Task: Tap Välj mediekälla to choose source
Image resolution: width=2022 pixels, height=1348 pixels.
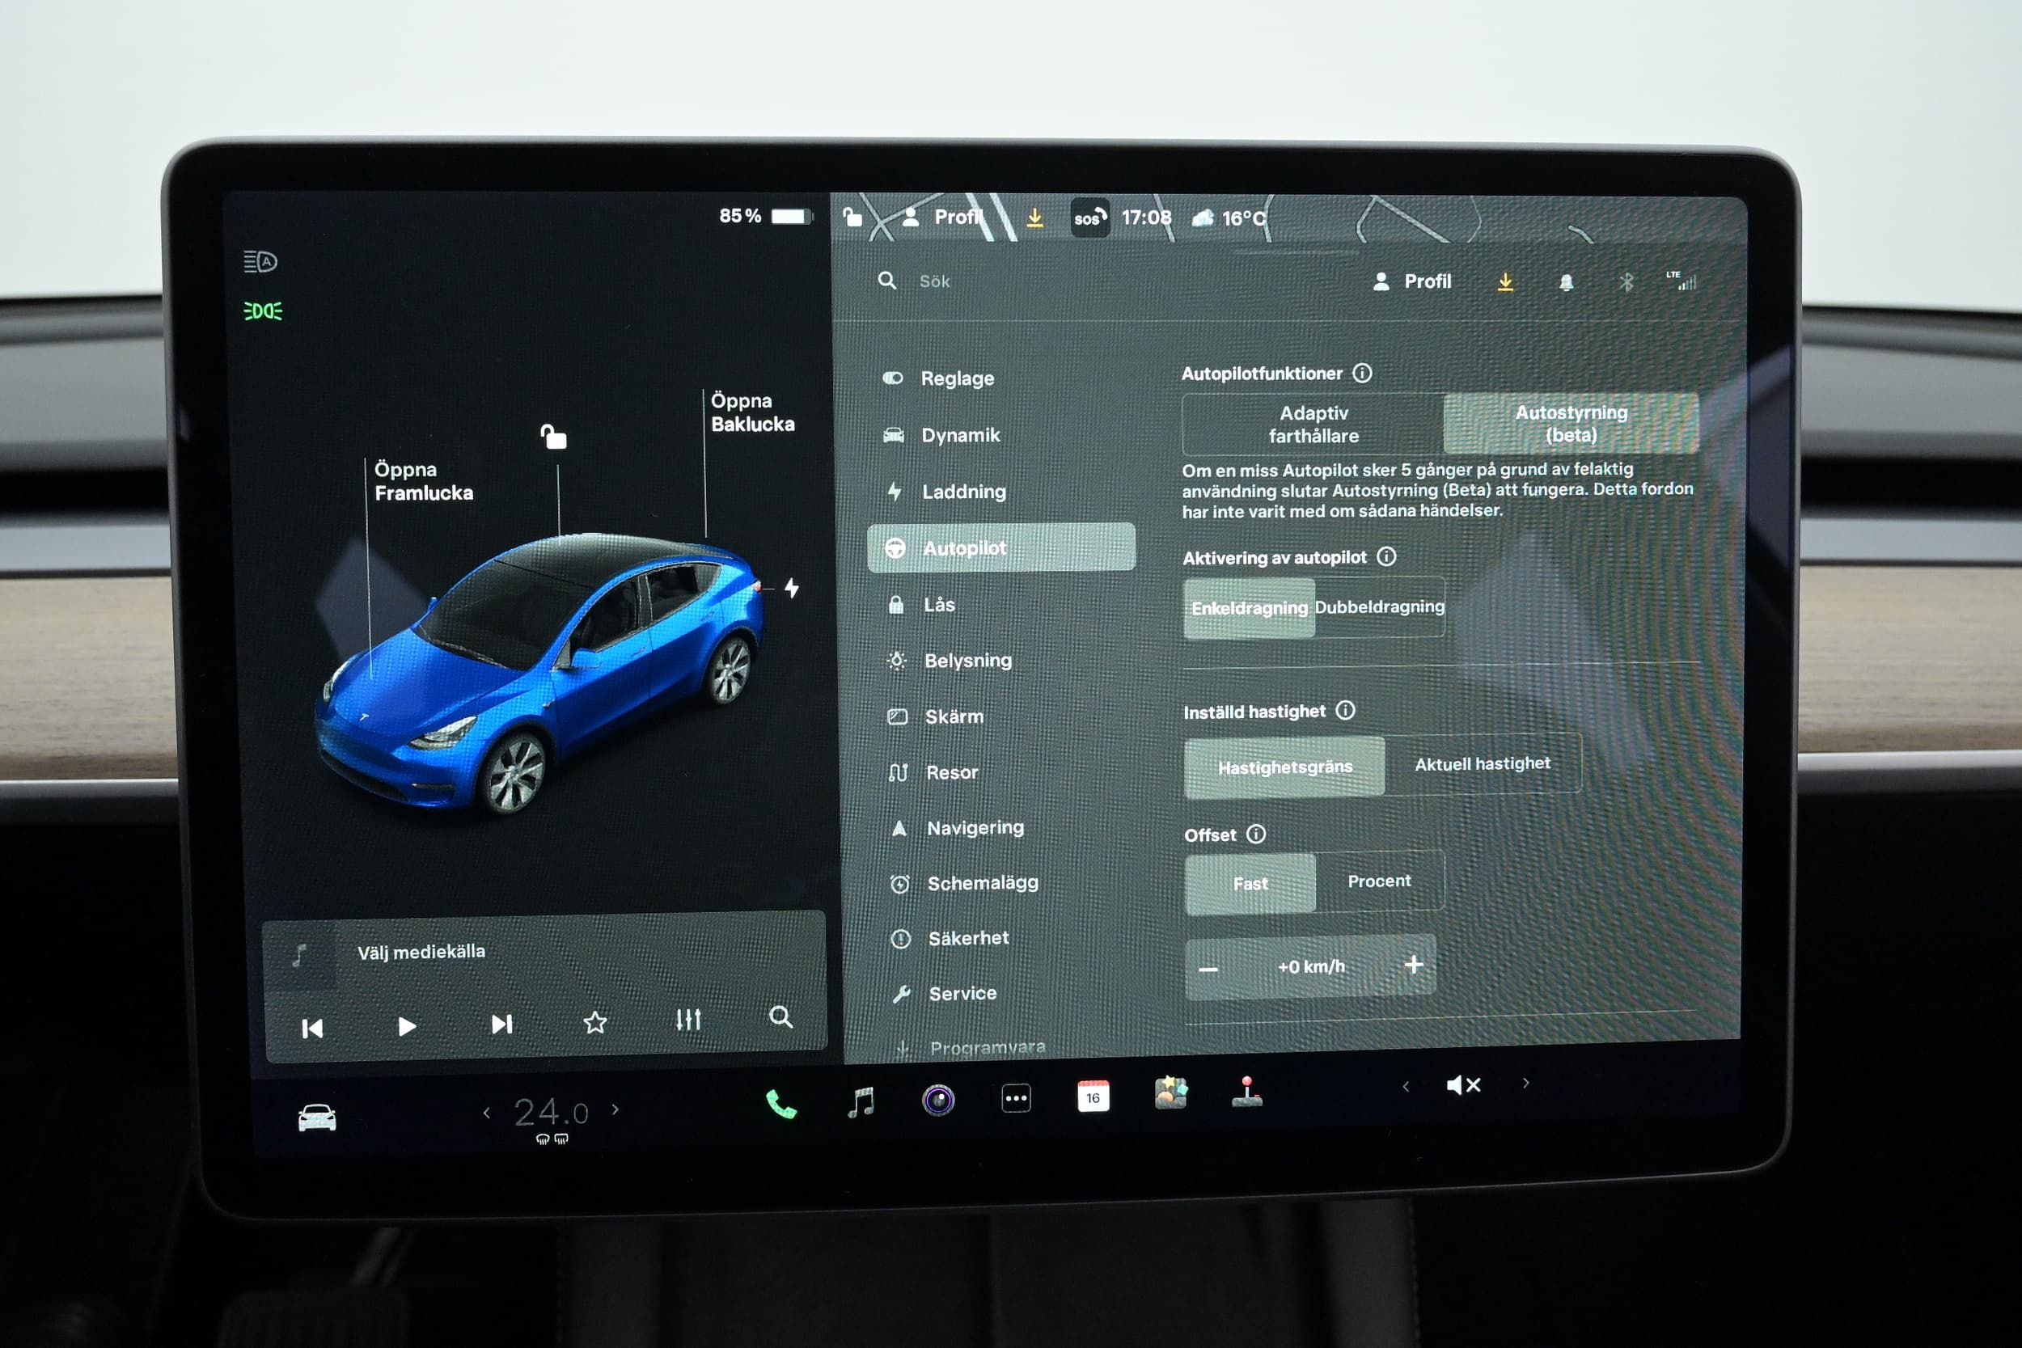Action: [421, 952]
